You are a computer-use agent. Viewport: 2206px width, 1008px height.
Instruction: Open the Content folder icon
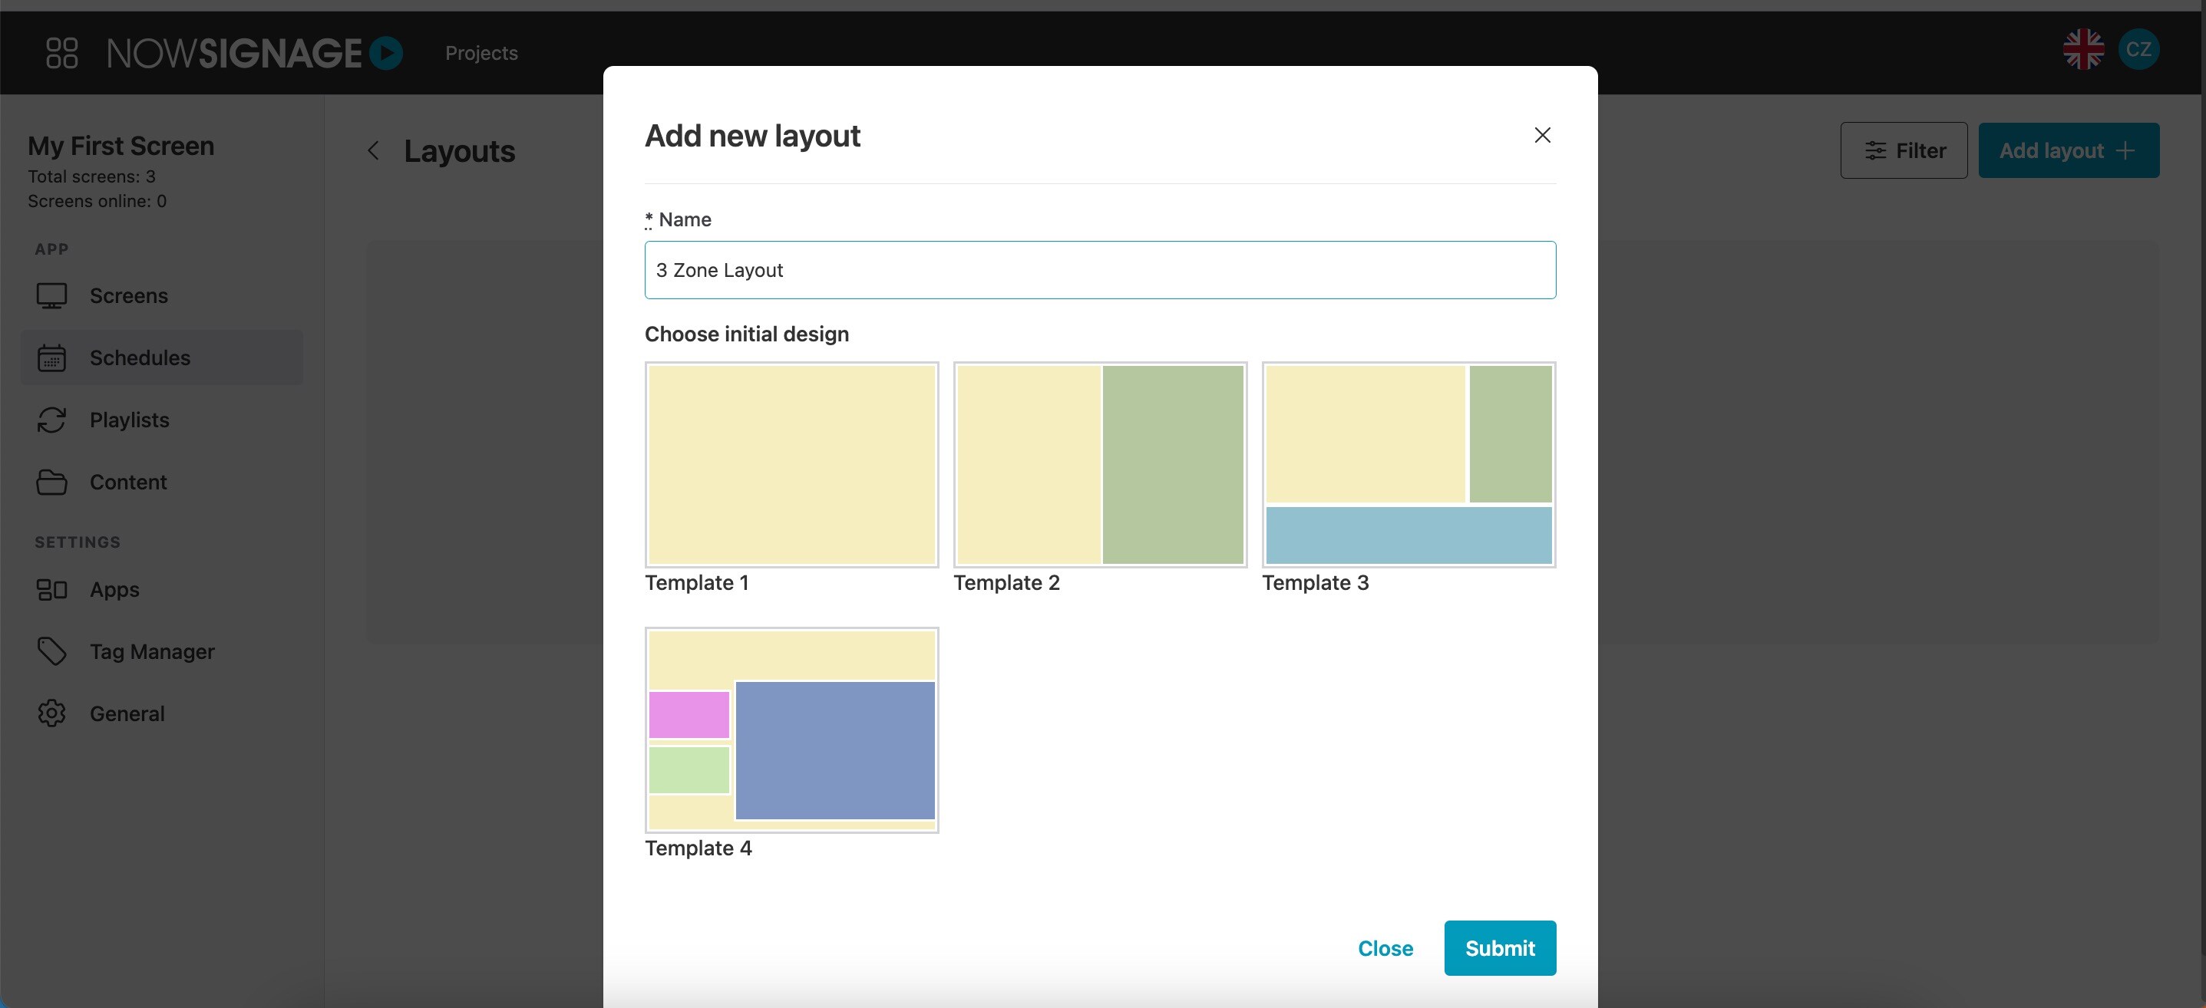pyautogui.click(x=51, y=482)
